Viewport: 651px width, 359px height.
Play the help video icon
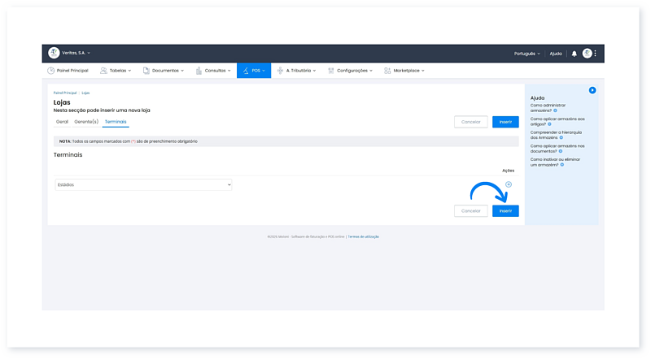click(x=592, y=90)
